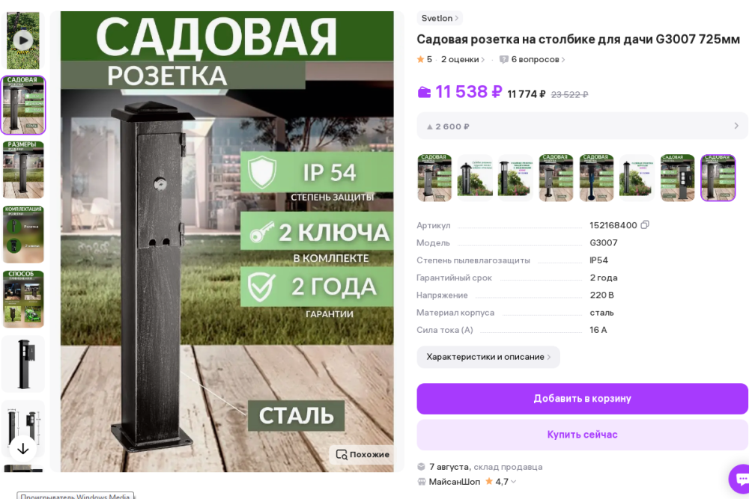
Task: Choose the first color variant thumbnail
Action: click(x=434, y=177)
